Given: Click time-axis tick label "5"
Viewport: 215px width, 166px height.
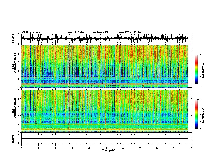Looking at the screenshot, I should tap(106, 148).
